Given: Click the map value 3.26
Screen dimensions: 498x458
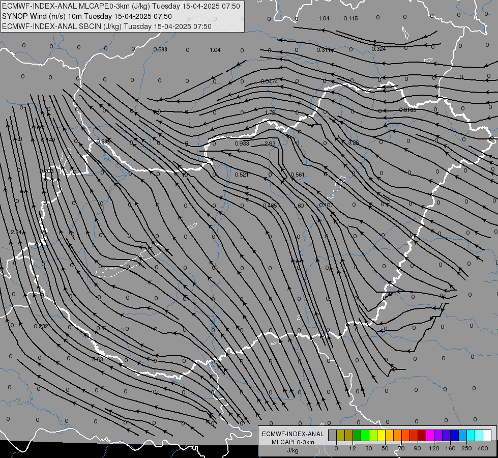Looking at the screenshot, I should [354, 142].
